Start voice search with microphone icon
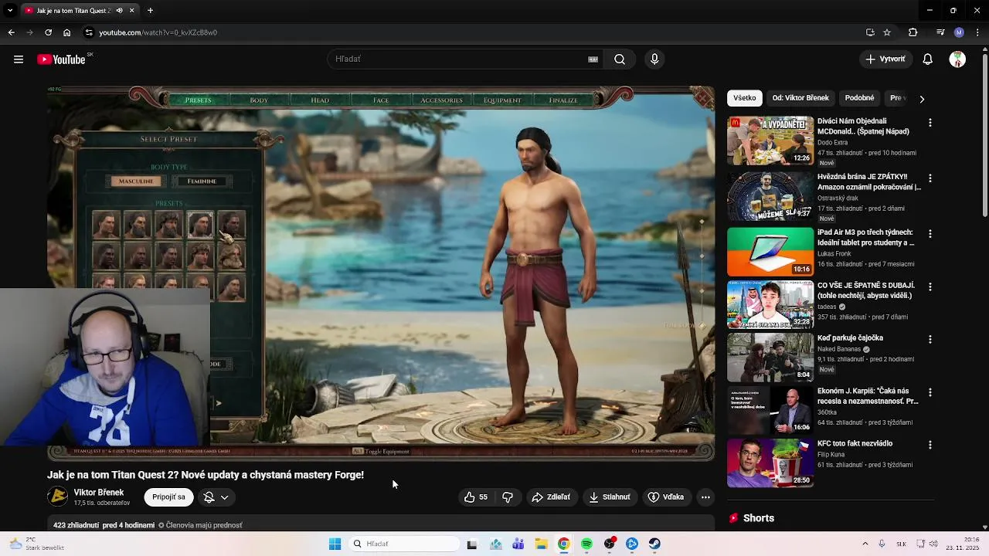 coord(654,59)
